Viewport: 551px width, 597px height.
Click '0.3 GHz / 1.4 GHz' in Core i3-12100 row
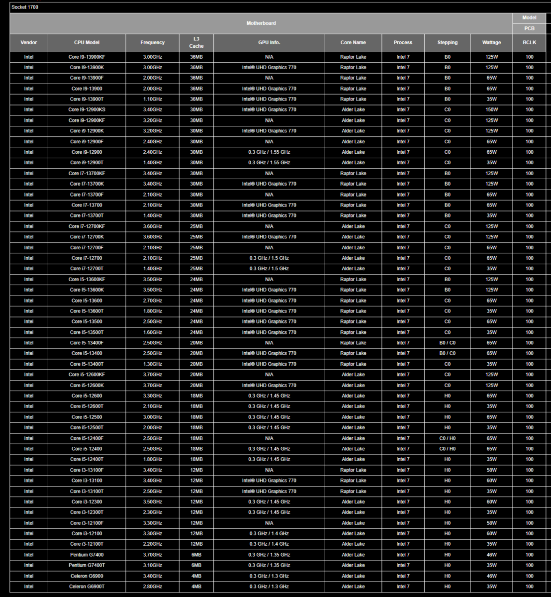269,534
